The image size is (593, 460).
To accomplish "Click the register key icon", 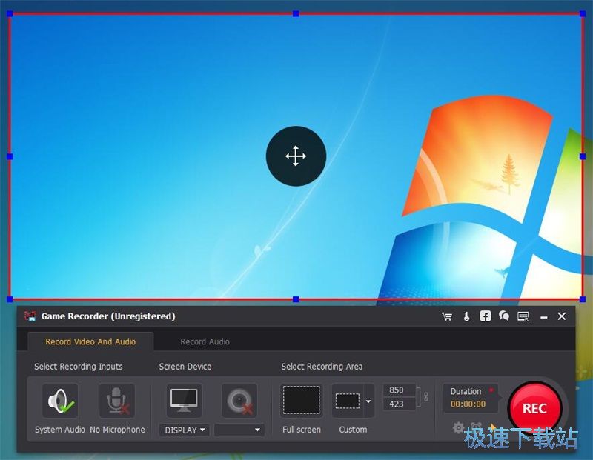I will coord(466,316).
